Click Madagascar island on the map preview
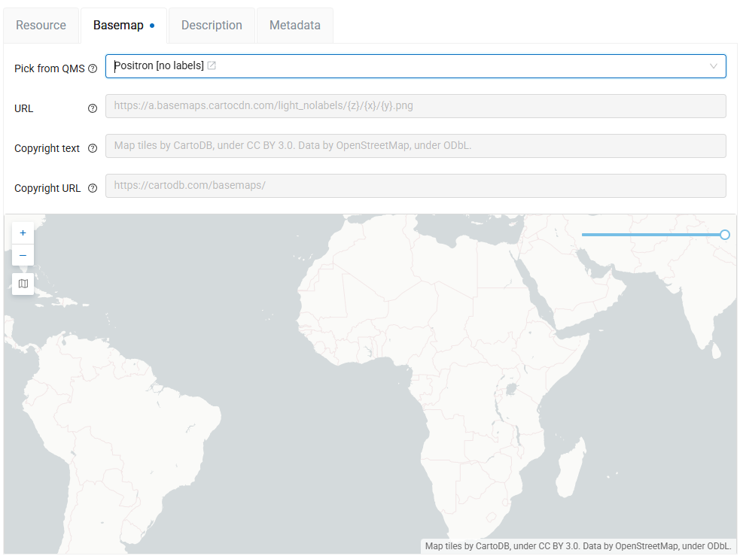This screenshot has height=559, width=740. click(x=574, y=468)
